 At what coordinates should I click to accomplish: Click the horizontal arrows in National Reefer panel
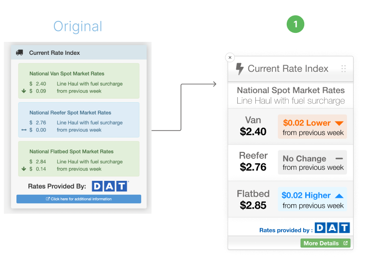tap(24, 130)
